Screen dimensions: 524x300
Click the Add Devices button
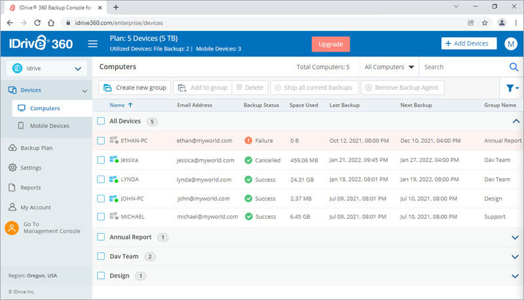click(x=468, y=43)
